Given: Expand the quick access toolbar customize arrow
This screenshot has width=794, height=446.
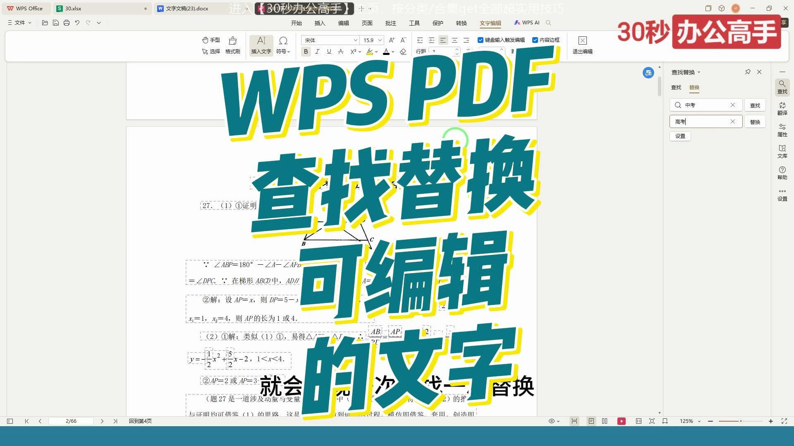Looking at the screenshot, I should (x=99, y=23).
